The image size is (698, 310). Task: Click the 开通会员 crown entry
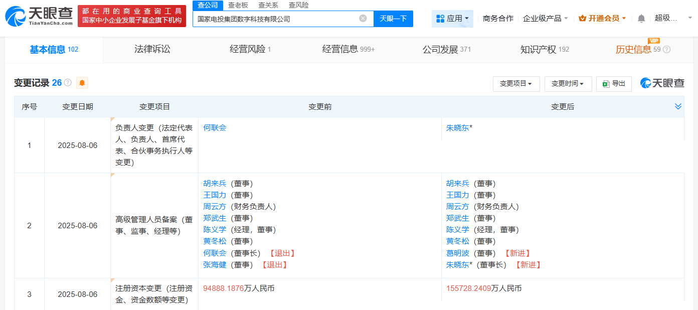click(x=601, y=17)
